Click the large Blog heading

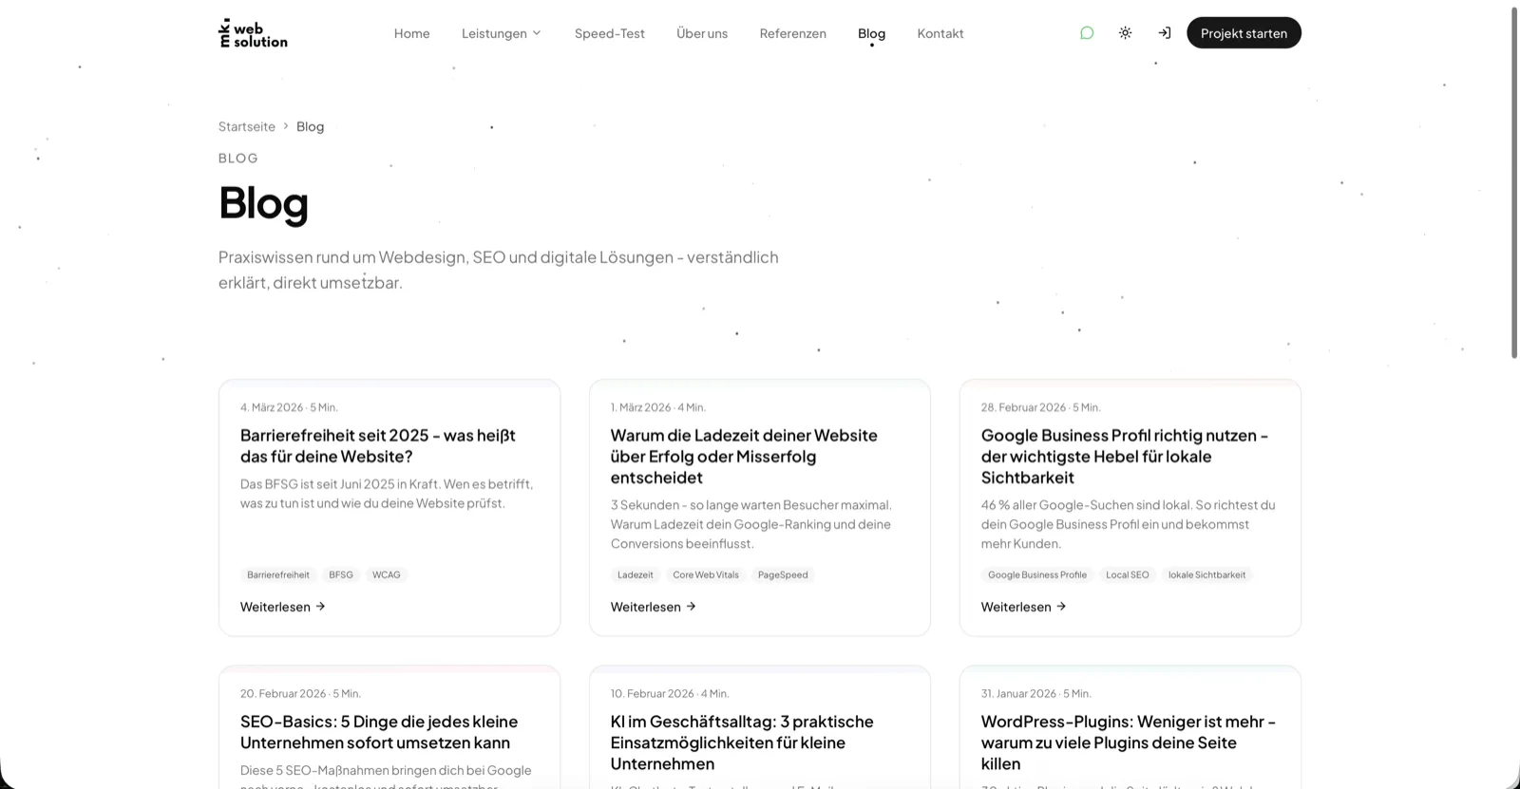coord(263,203)
